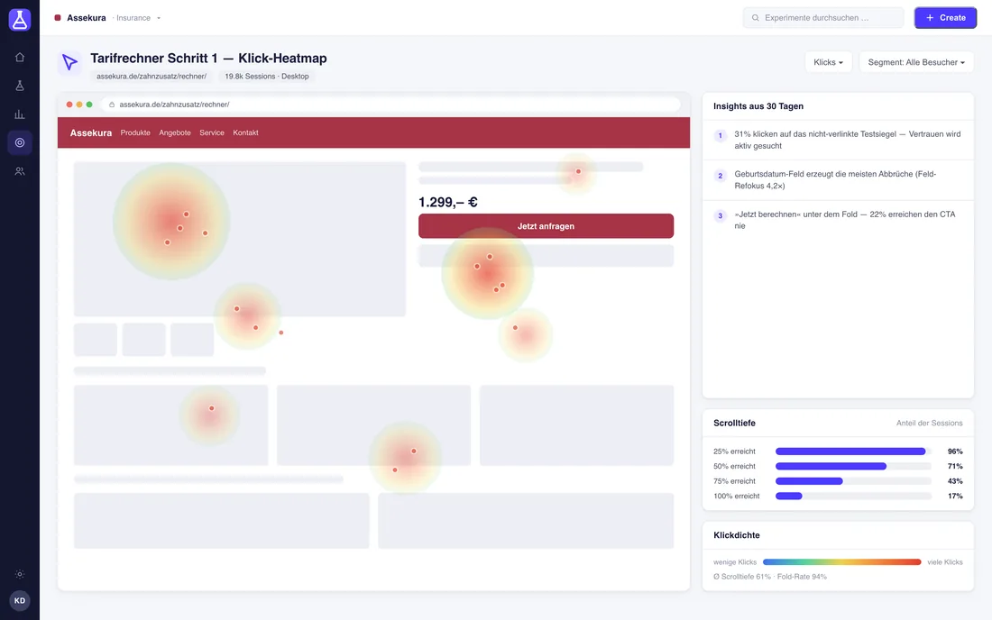Click the 75% erreicht progress bar

click(853, 481)
